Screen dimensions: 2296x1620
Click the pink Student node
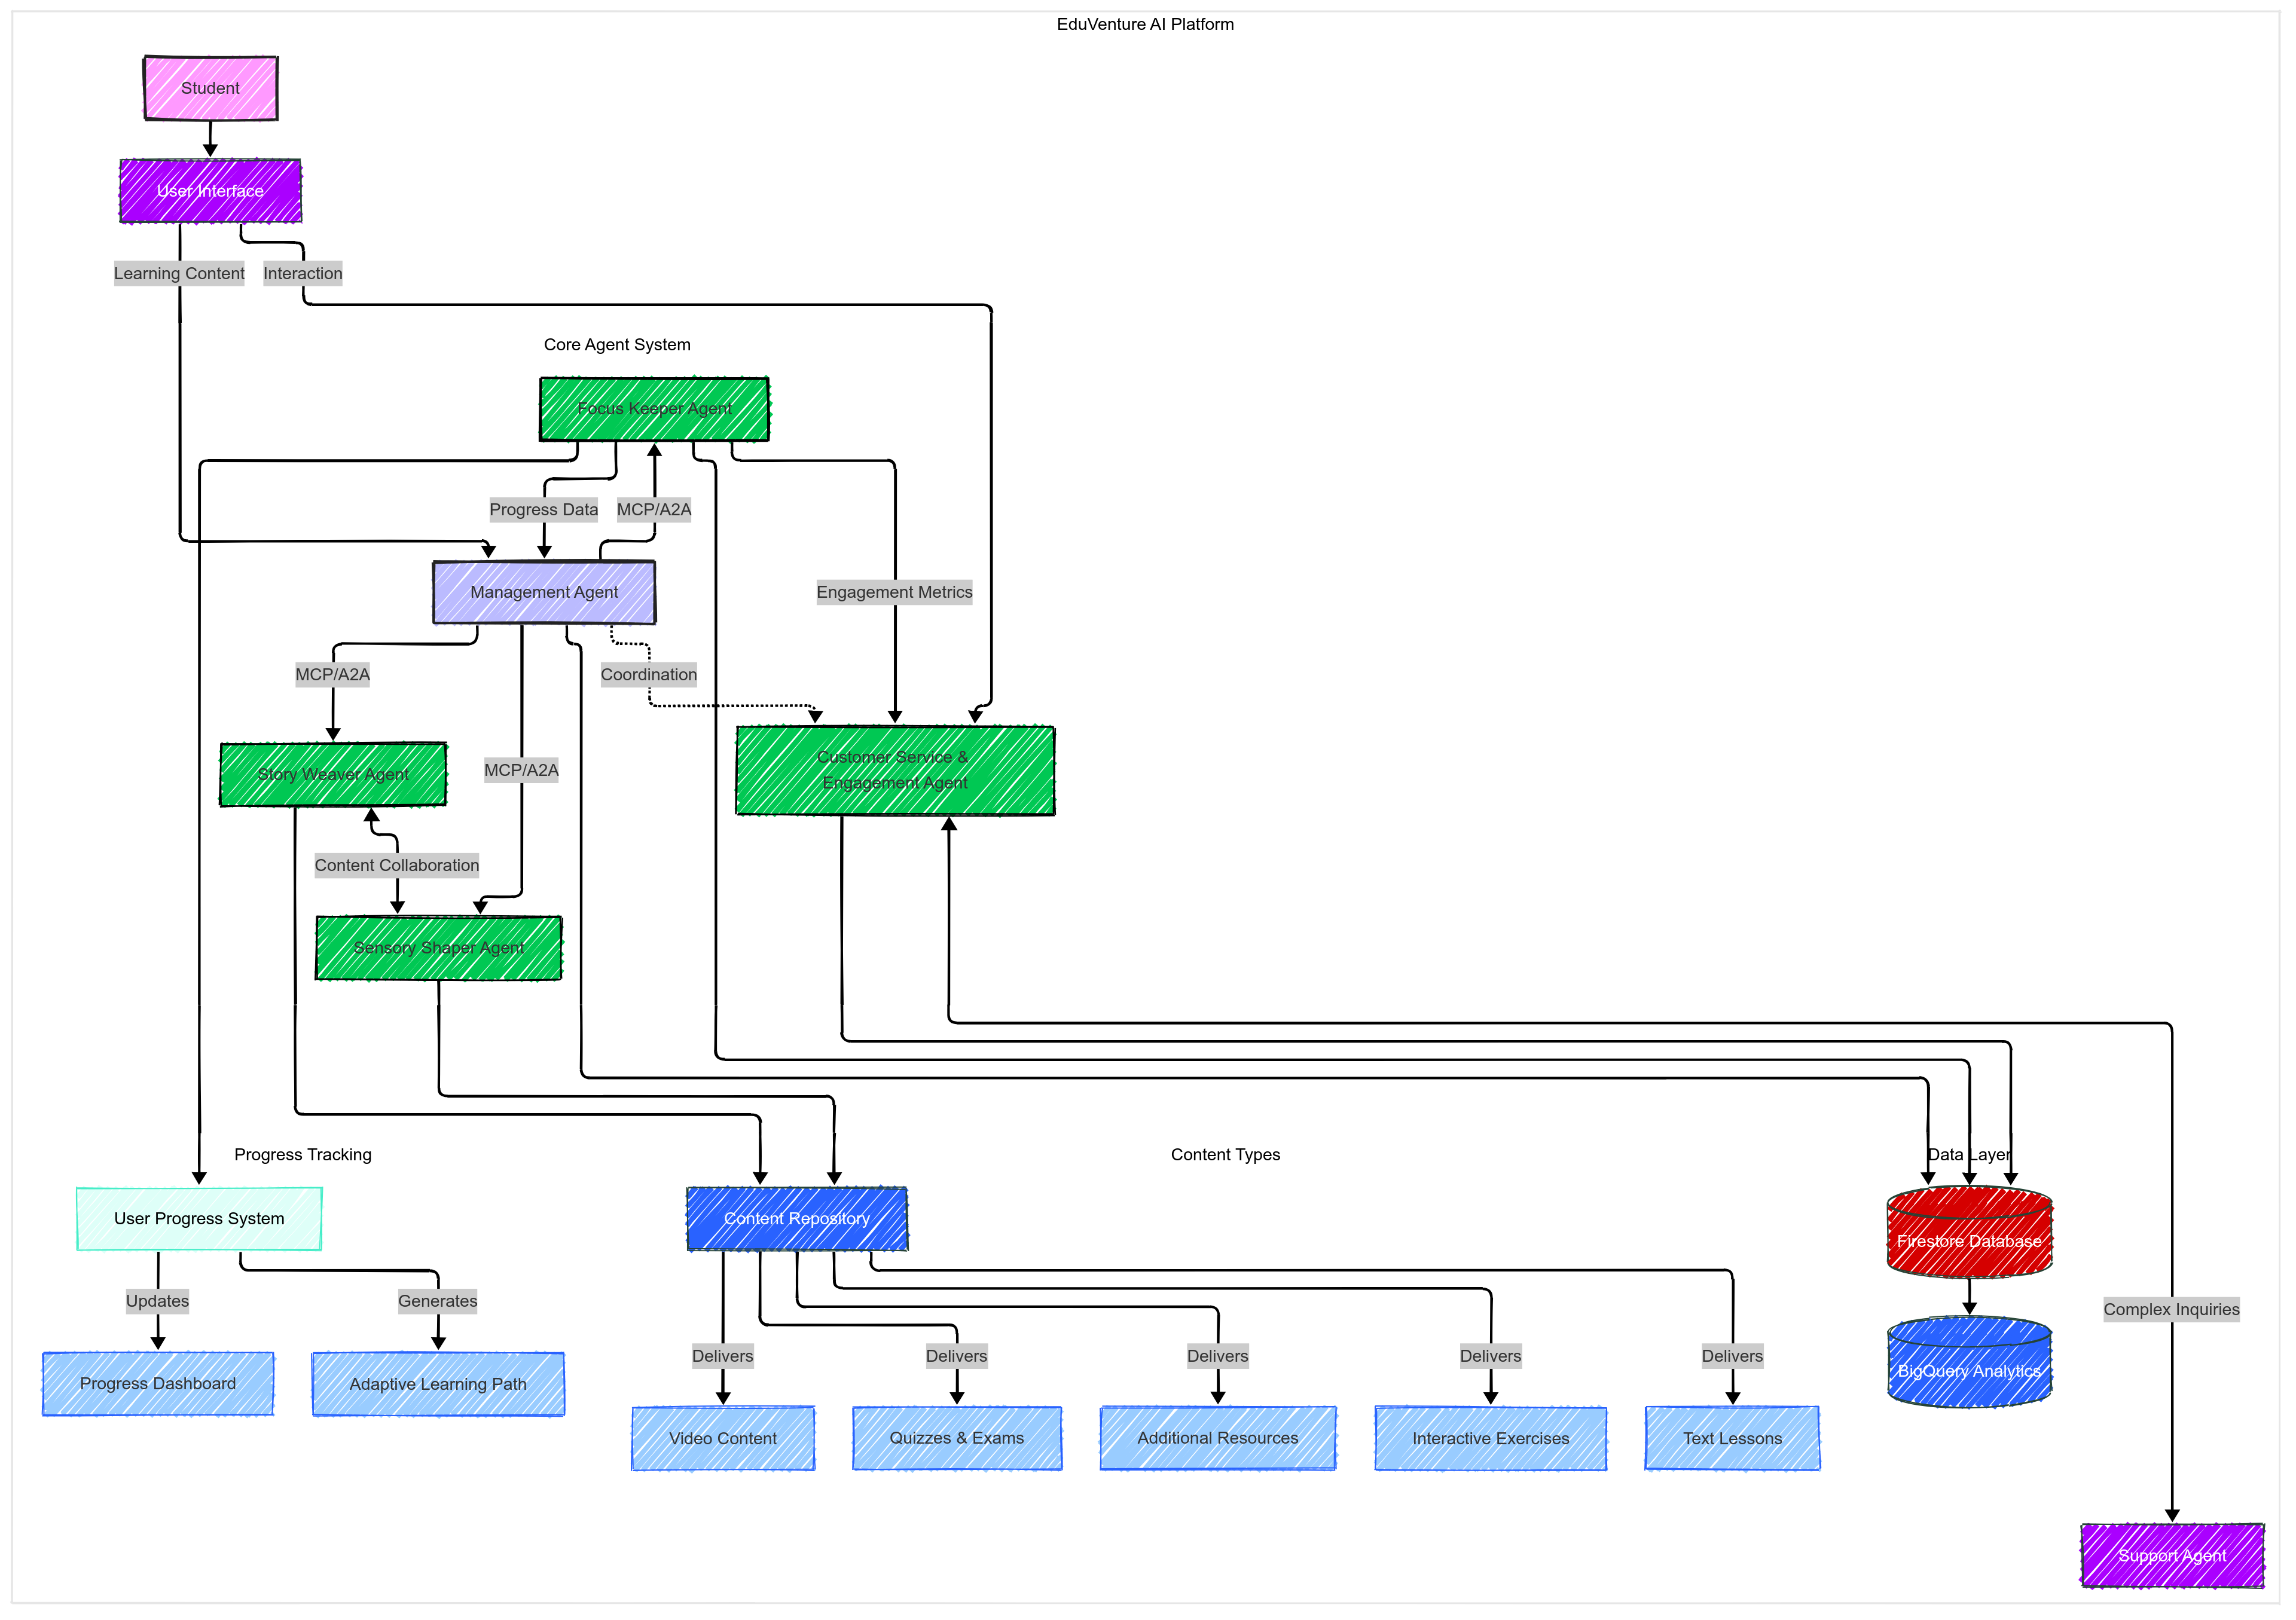click(x=210, y=88)
